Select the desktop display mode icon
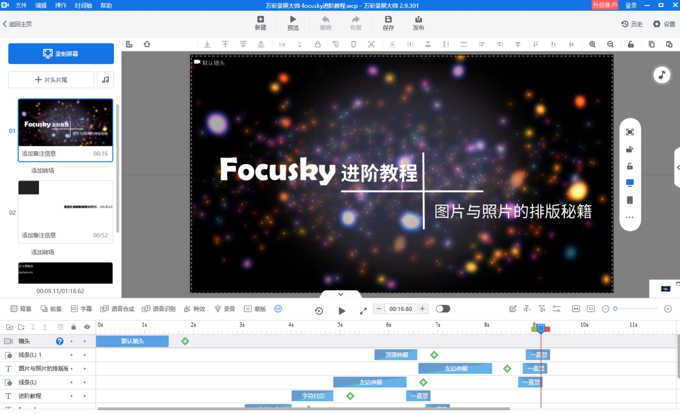This screenshot has height=414, width=680. click(630, 183)
